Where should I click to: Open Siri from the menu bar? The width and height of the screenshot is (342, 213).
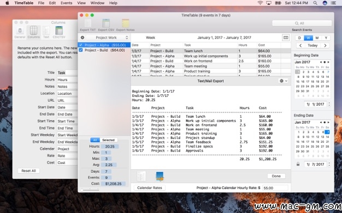pyautogui.click(x=325, y=3)
